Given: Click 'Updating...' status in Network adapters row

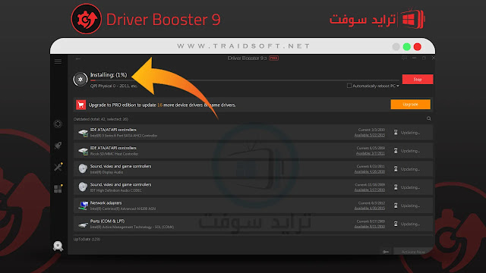Looking at the screenshot, I should [410, 206].
